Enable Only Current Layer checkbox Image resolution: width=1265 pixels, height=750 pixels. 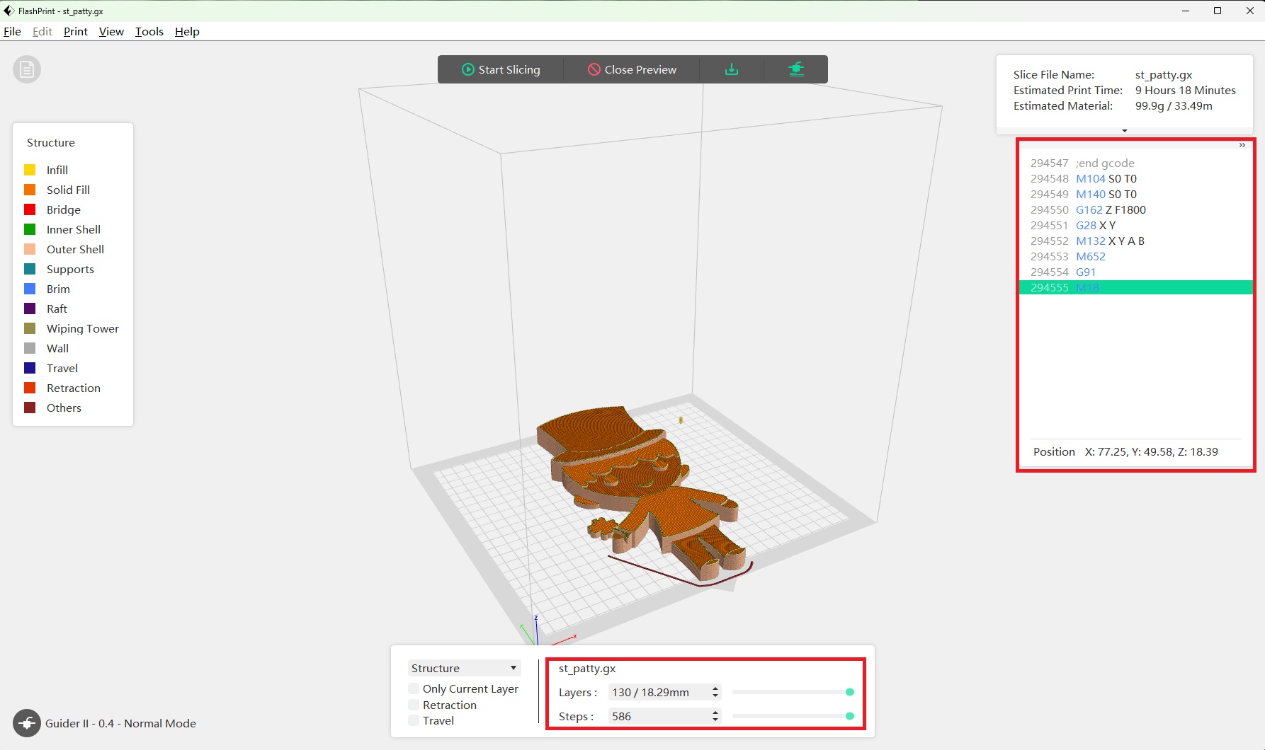[414, 688]
